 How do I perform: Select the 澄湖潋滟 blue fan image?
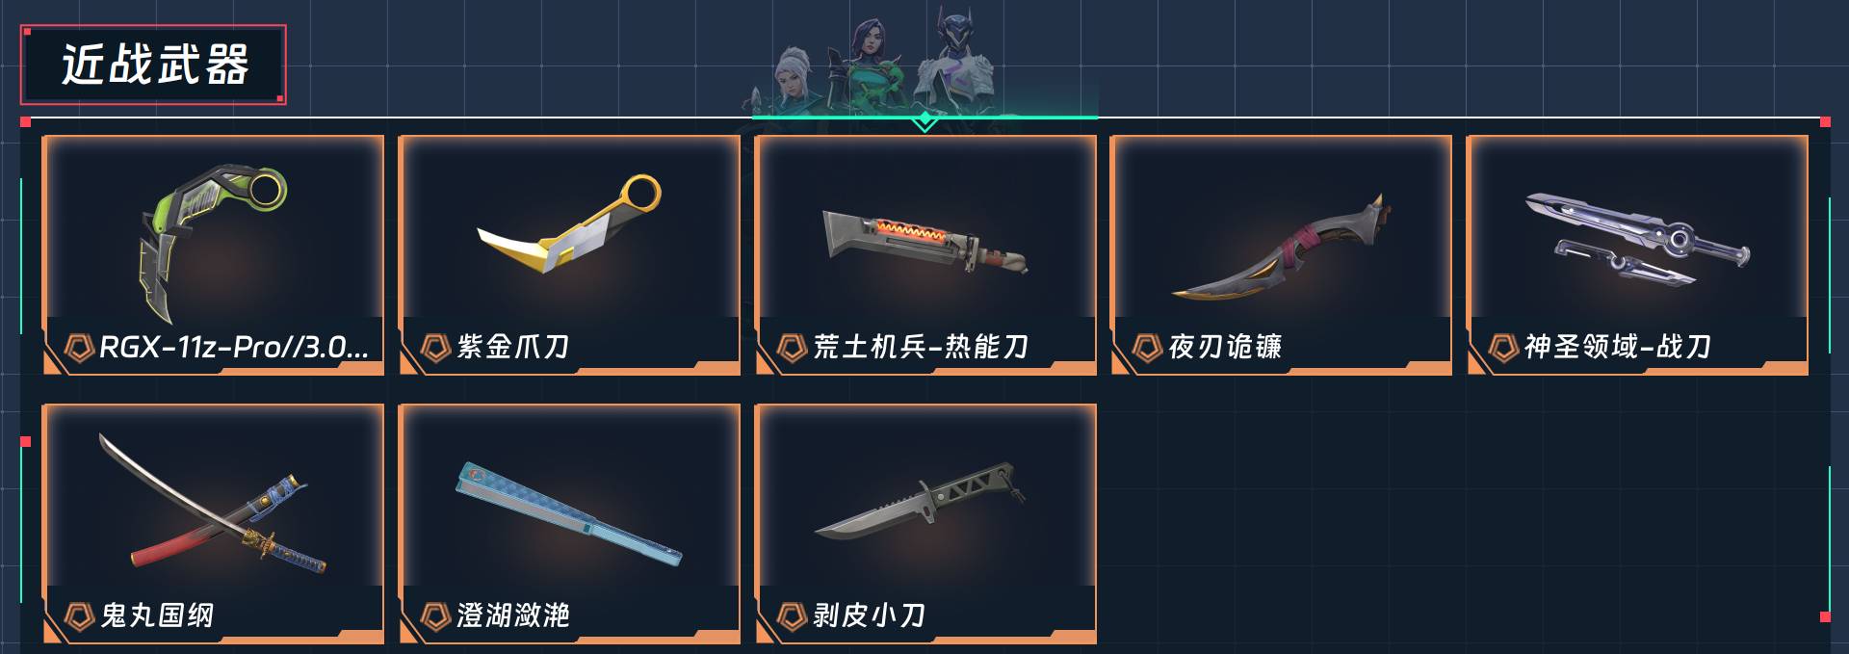(568, 511)
